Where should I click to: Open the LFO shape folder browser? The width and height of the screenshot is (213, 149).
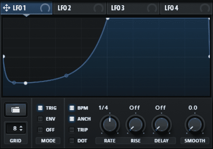pos(16,110)
